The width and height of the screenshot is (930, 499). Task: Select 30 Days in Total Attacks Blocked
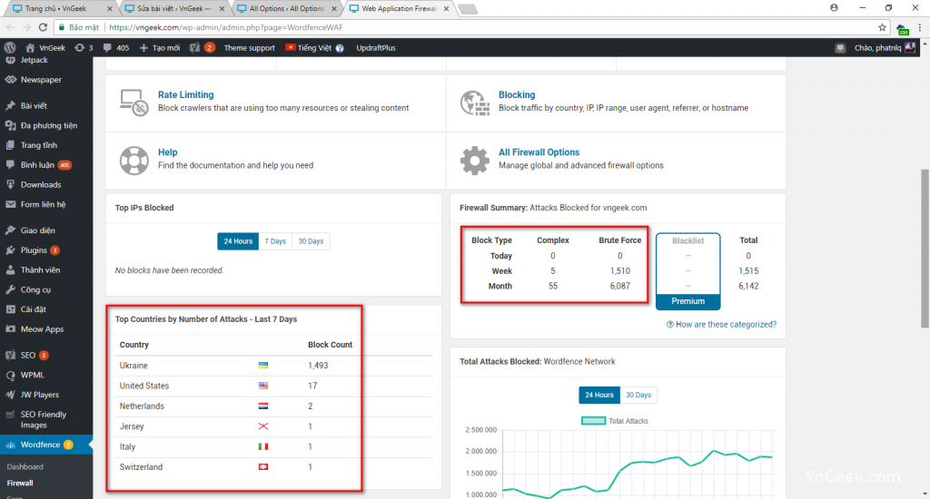pos(638,395)
